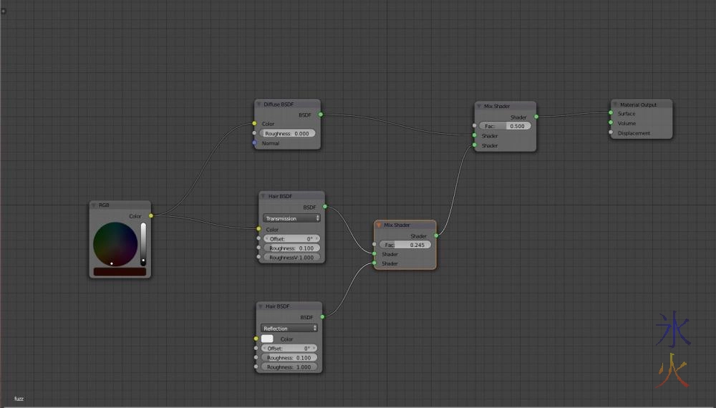This screenshot has width=716, height=408.
Task: Open the Transmission component dropdown
Action: 291,218
